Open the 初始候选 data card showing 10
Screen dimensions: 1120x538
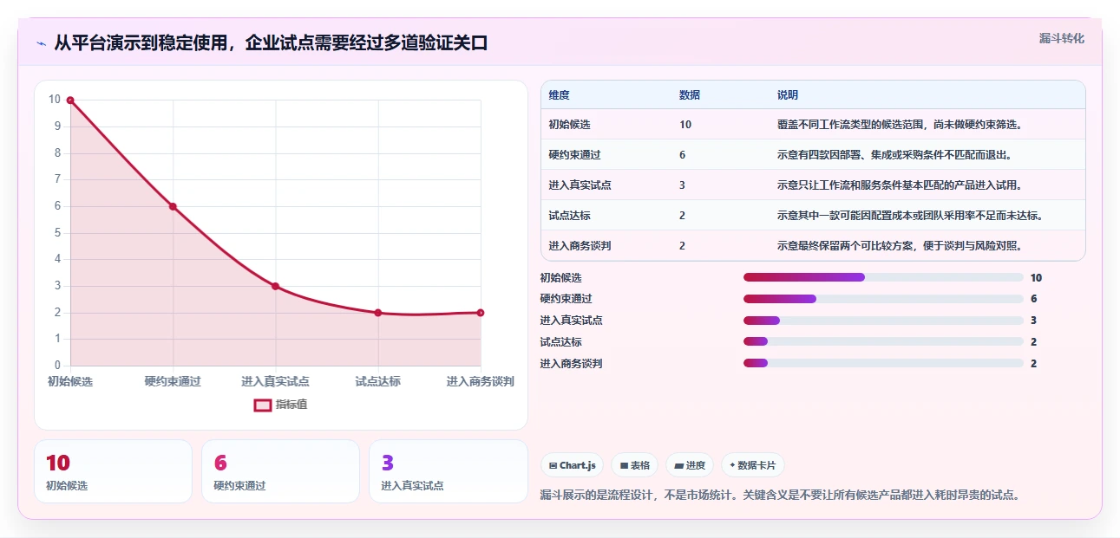[113, 471]
